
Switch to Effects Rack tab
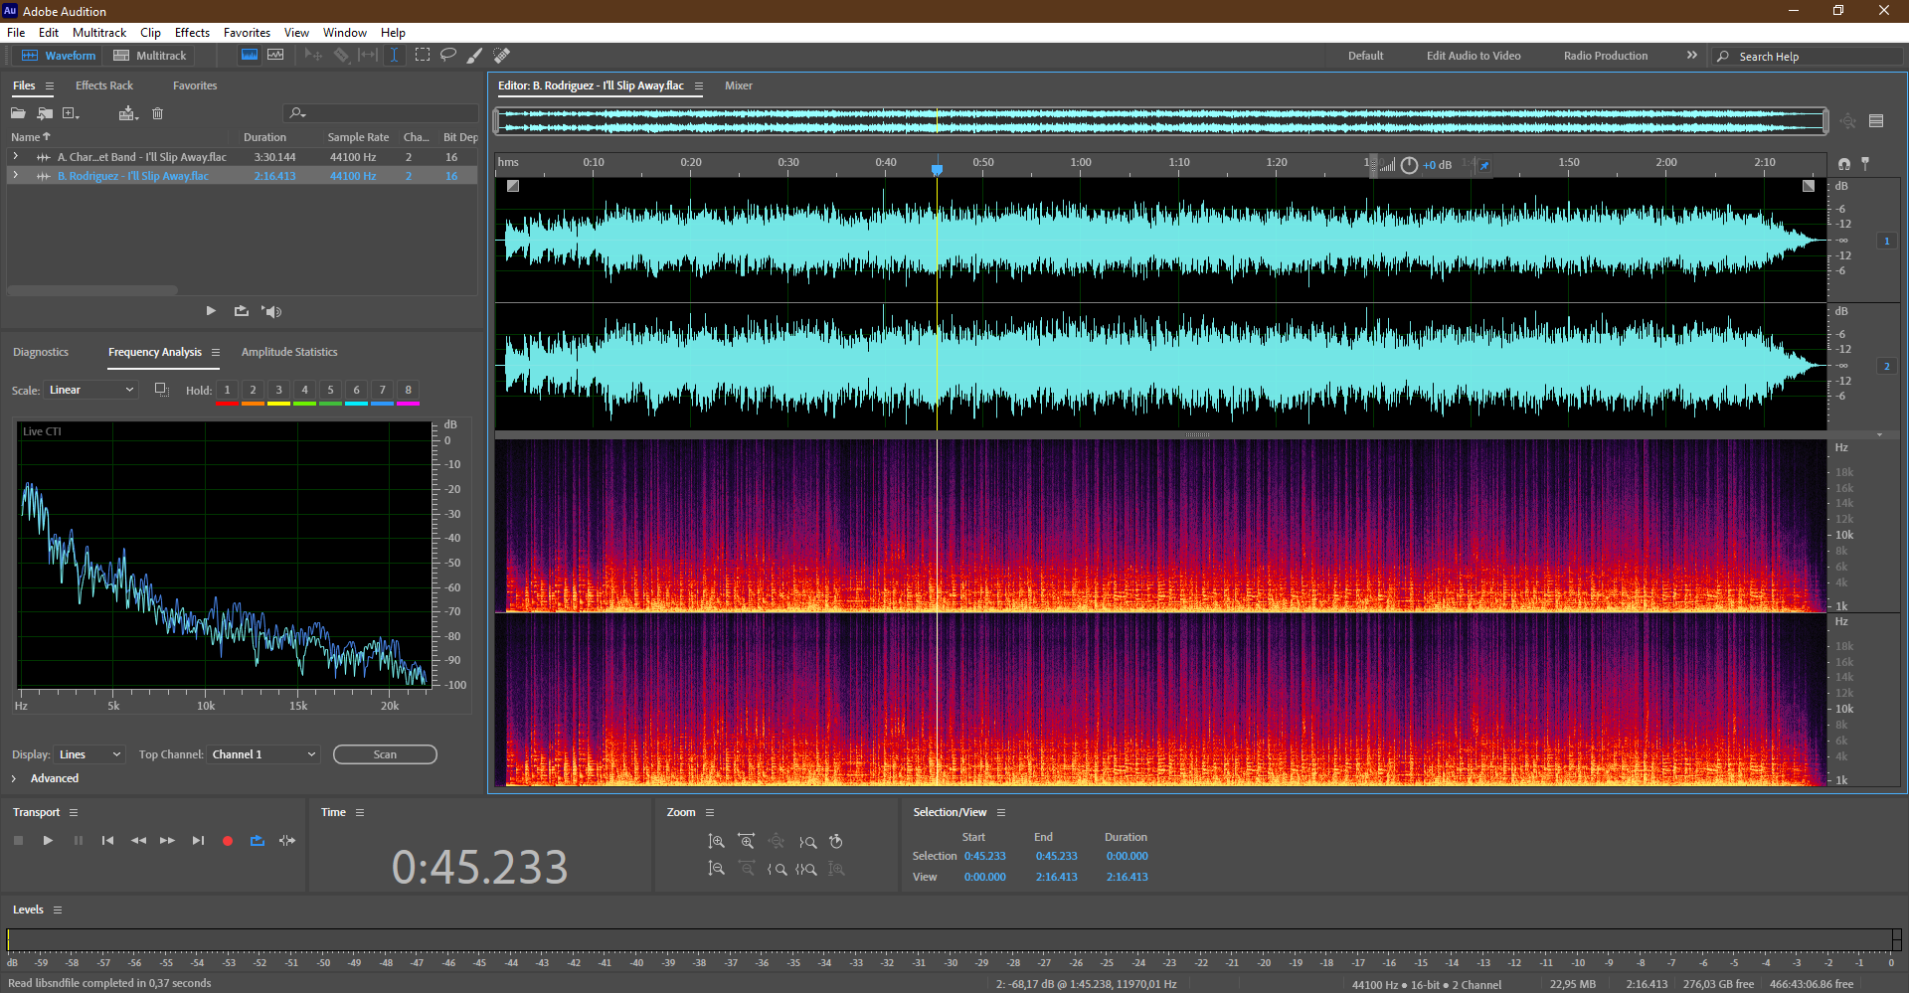[x=104, y=85]
